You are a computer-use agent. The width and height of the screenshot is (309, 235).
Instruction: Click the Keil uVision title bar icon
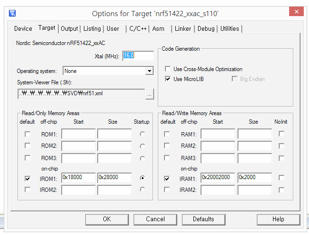[x=12, y=13]
